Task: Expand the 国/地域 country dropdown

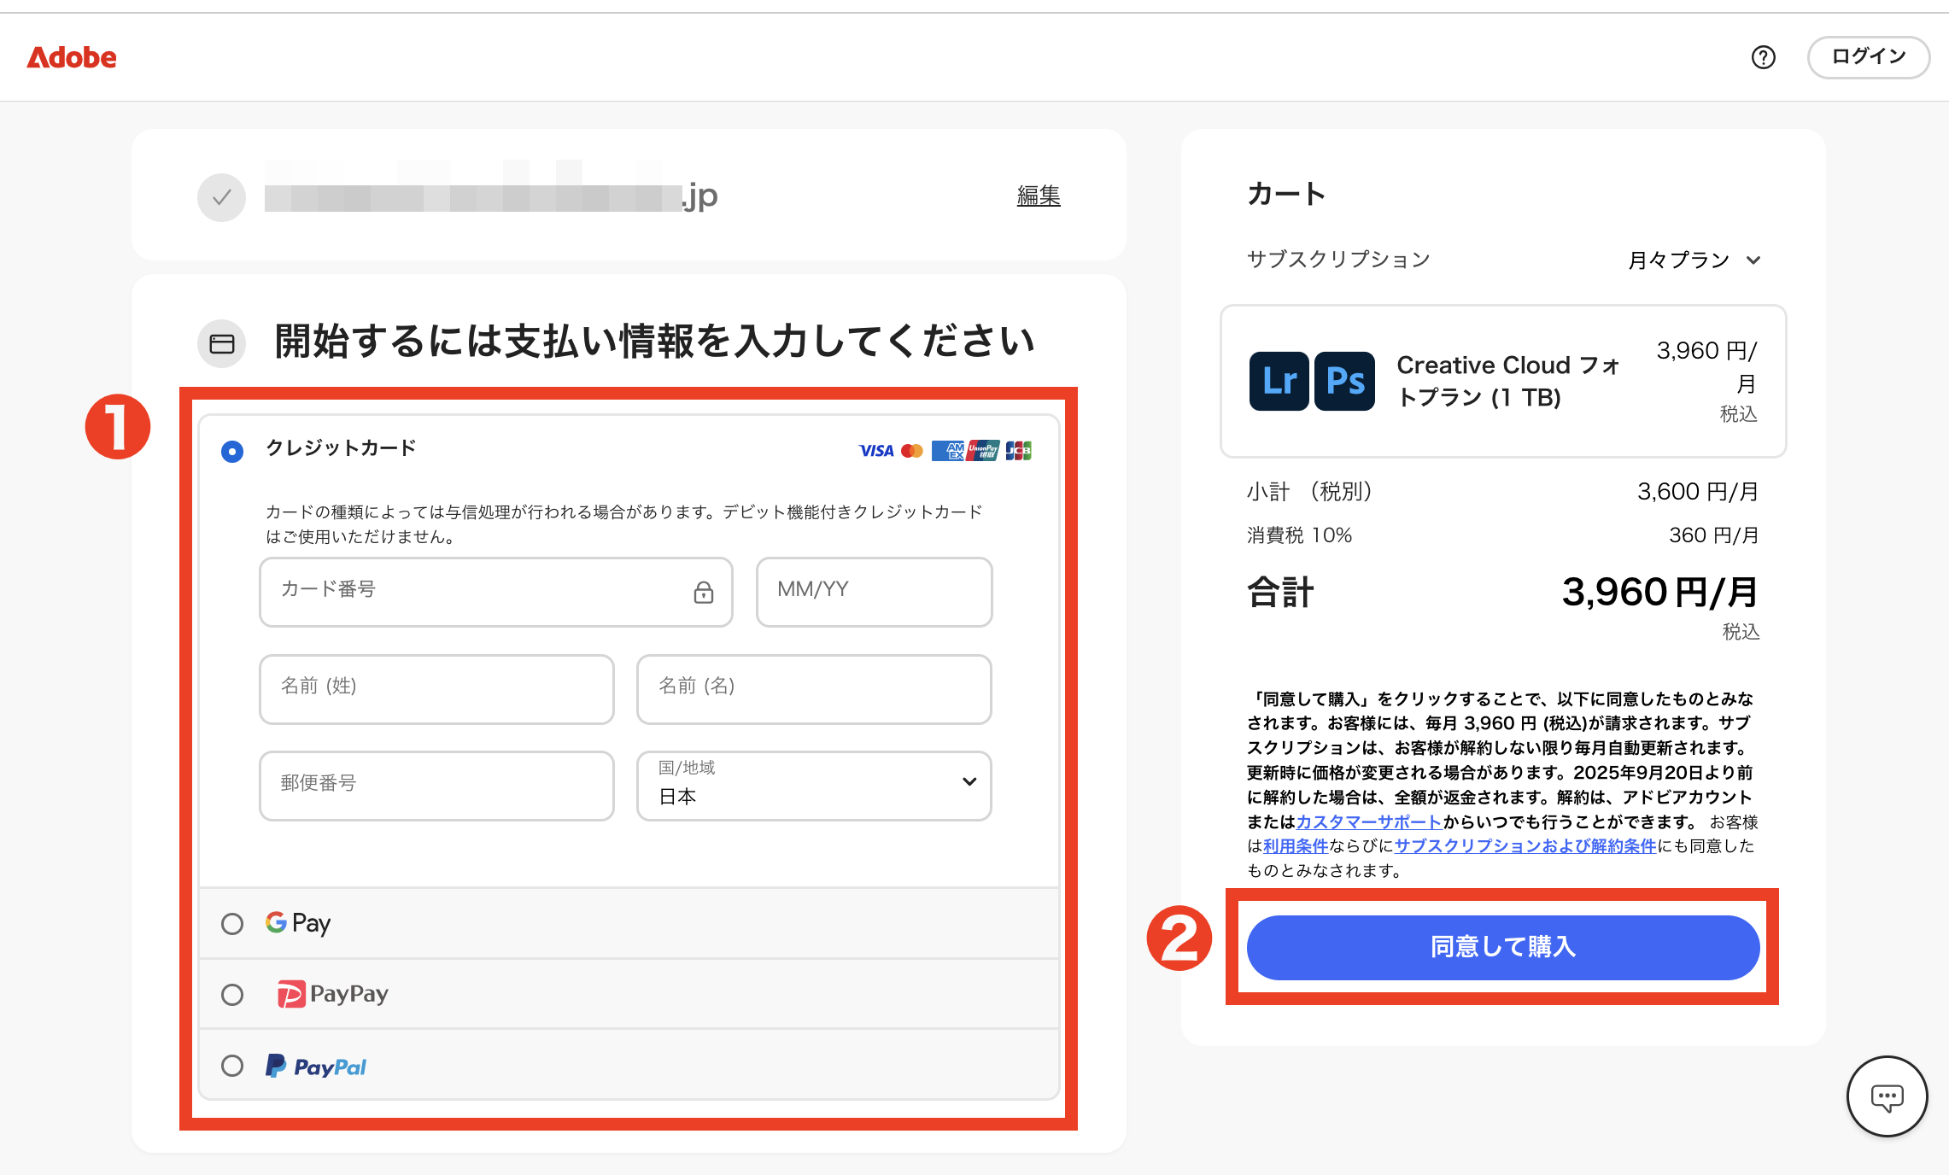Action: click(x=813, y=786)
